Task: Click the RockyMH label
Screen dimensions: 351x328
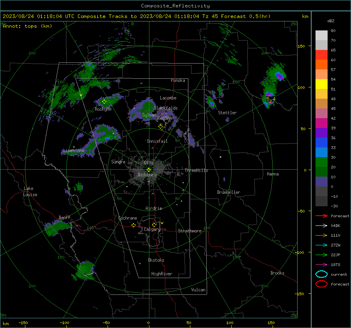Action: [x=103, y=109]
